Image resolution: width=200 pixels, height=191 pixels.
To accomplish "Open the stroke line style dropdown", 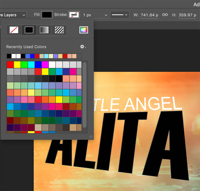I will click(x=120, y=15).
